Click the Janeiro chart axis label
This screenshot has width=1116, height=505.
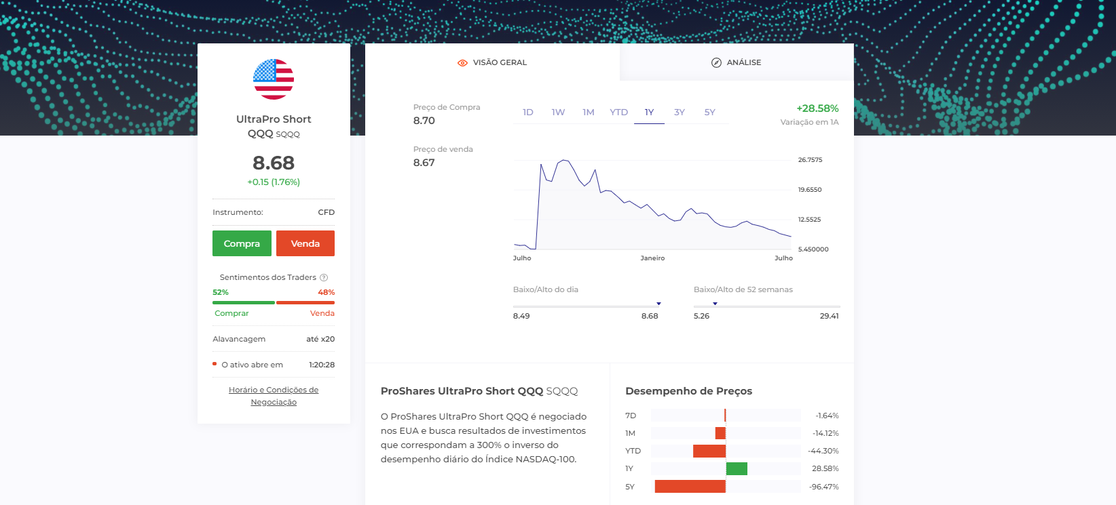(652, 258)
